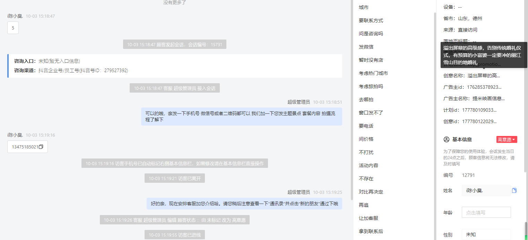Image resolution: width=528 pixels, height=240 pixels.
Task: Click the 省市：山东，德州 row
Action: tap(463, 18)
